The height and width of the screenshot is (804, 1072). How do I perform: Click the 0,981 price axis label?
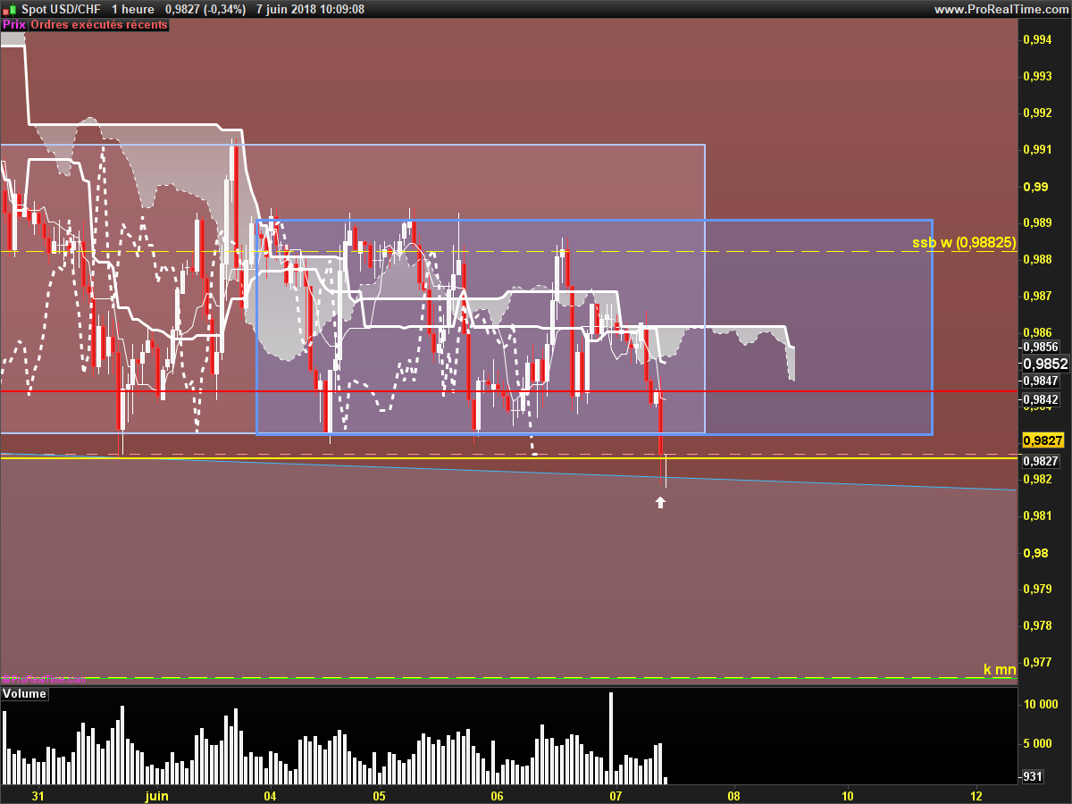pos(1036,515)
